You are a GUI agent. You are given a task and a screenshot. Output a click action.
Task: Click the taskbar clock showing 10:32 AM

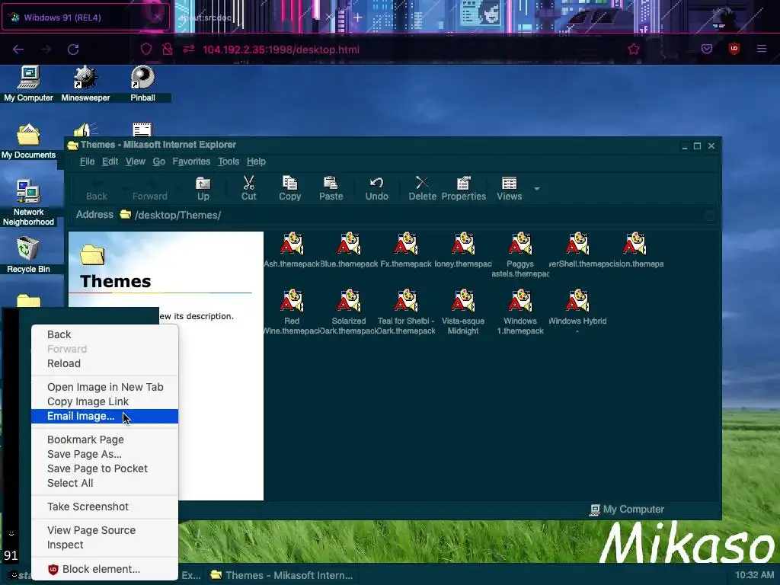(x=755, y=575)
